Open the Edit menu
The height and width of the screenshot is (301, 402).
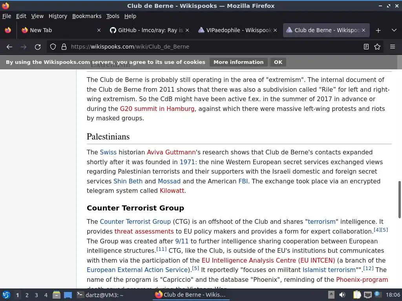coord(21,16)
